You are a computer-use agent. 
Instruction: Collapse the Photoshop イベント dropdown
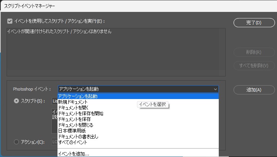click(138, 89)
